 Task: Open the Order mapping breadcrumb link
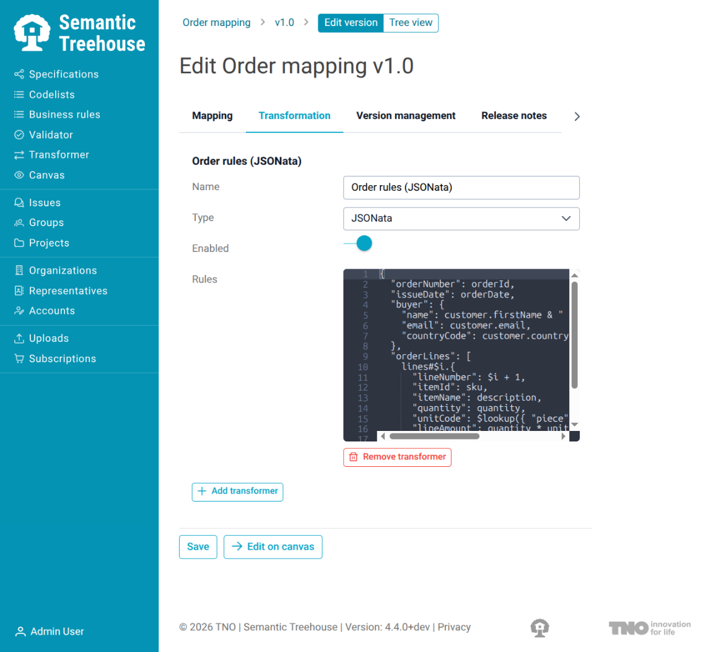point(216,22)
